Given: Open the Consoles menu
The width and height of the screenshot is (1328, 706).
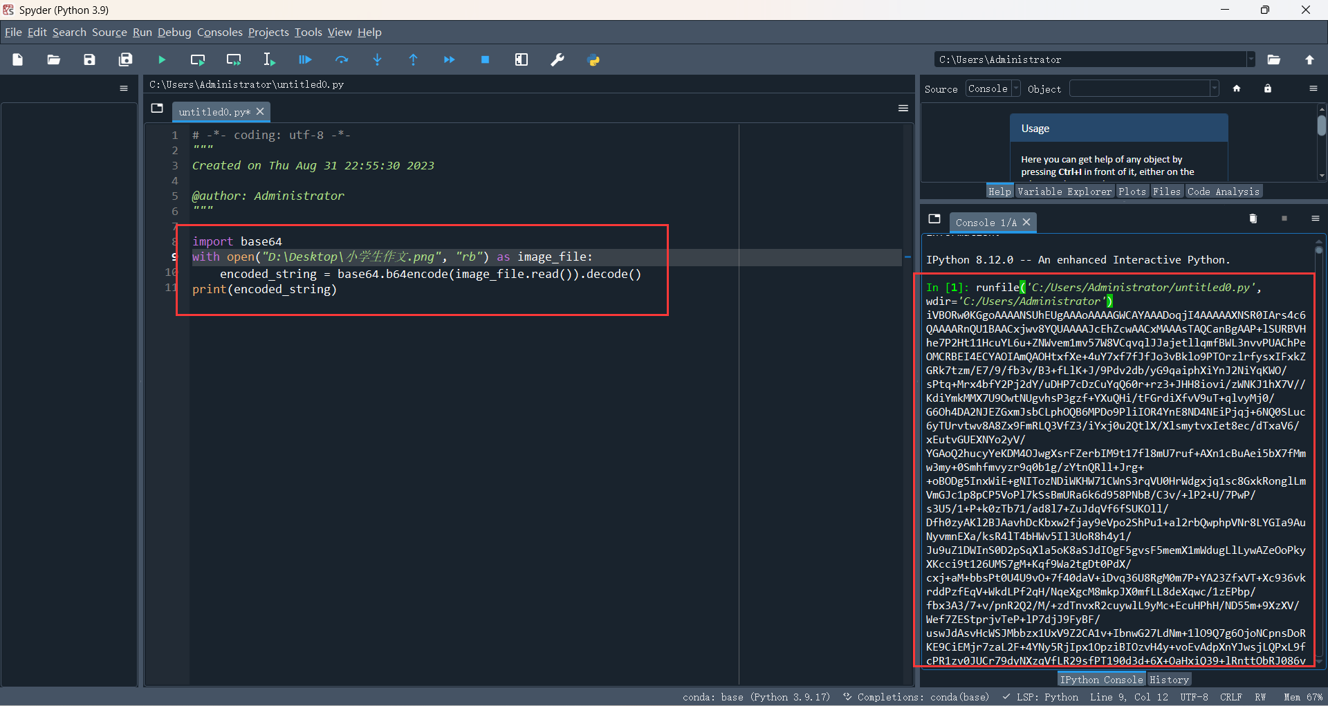Looking at the screenshot, I should [x=219, y=32].
